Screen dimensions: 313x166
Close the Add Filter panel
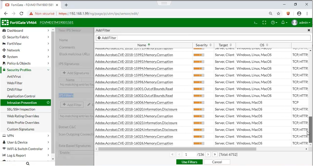tap(308, 30)
